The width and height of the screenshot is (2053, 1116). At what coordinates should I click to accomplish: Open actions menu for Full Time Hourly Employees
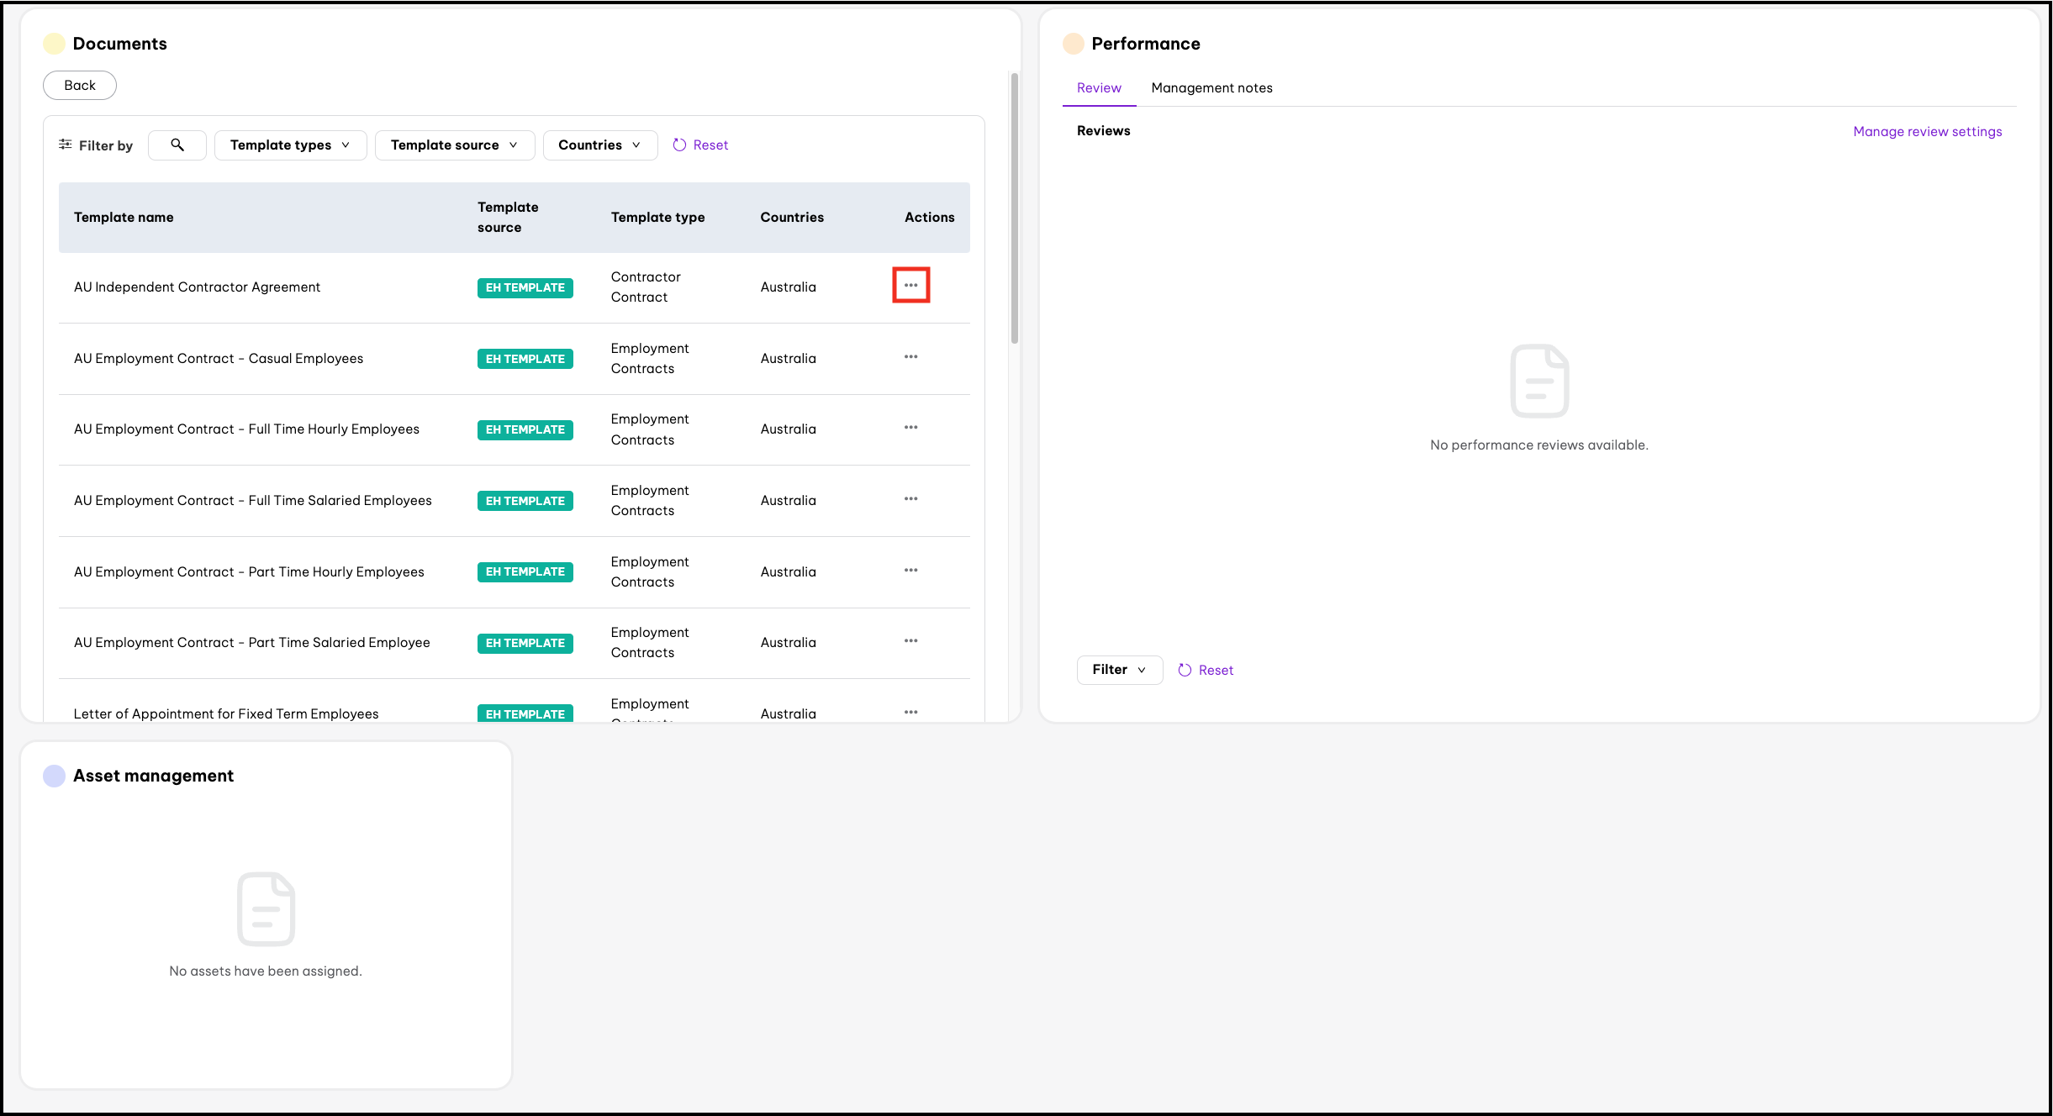(x=910, y=428)
